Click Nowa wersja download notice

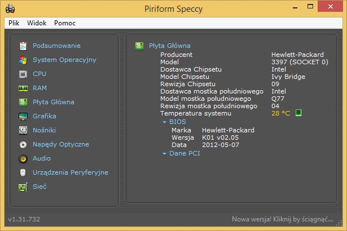[282, 219]
